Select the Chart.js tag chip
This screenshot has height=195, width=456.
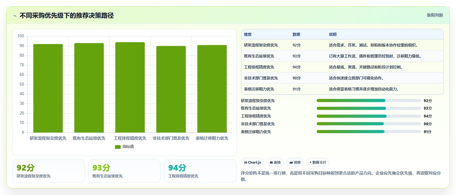tap(253, 162)
